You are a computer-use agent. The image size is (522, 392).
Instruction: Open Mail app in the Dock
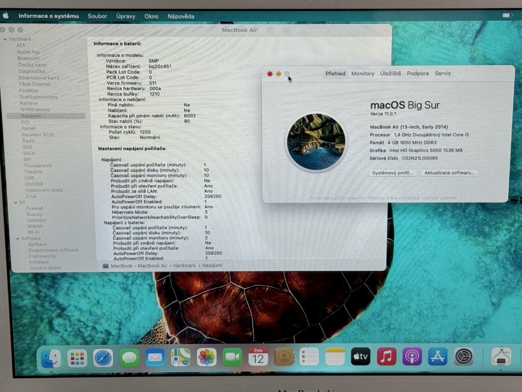(155, 358)
